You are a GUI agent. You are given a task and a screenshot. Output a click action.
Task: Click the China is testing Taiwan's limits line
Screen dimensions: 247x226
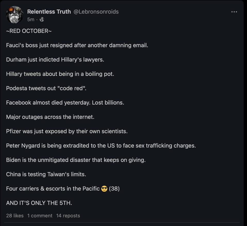click(x=46, y=174)
